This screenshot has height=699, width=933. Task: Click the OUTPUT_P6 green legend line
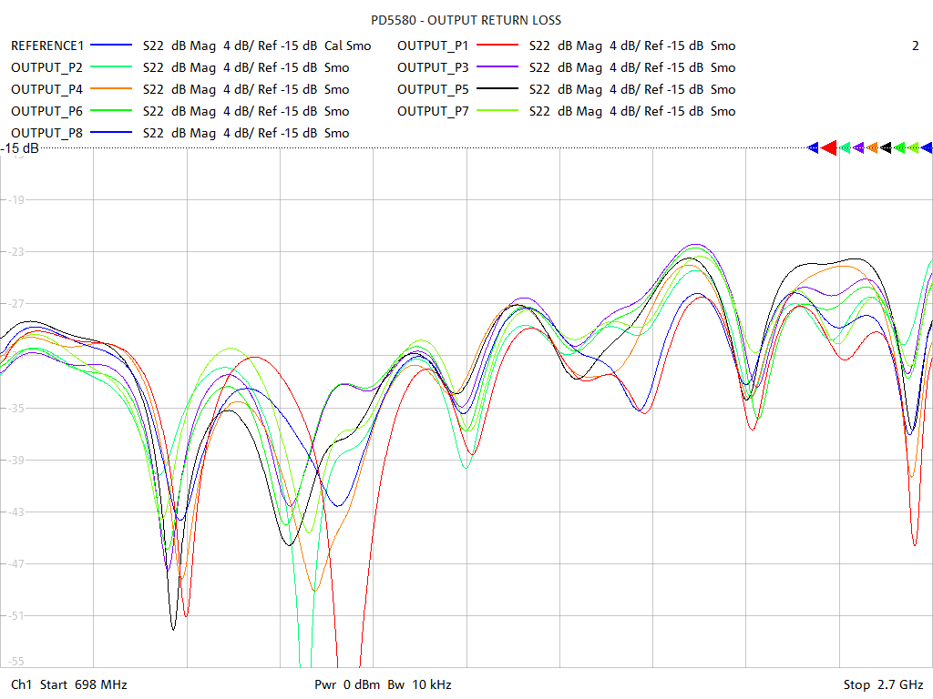tap(111, 110)
